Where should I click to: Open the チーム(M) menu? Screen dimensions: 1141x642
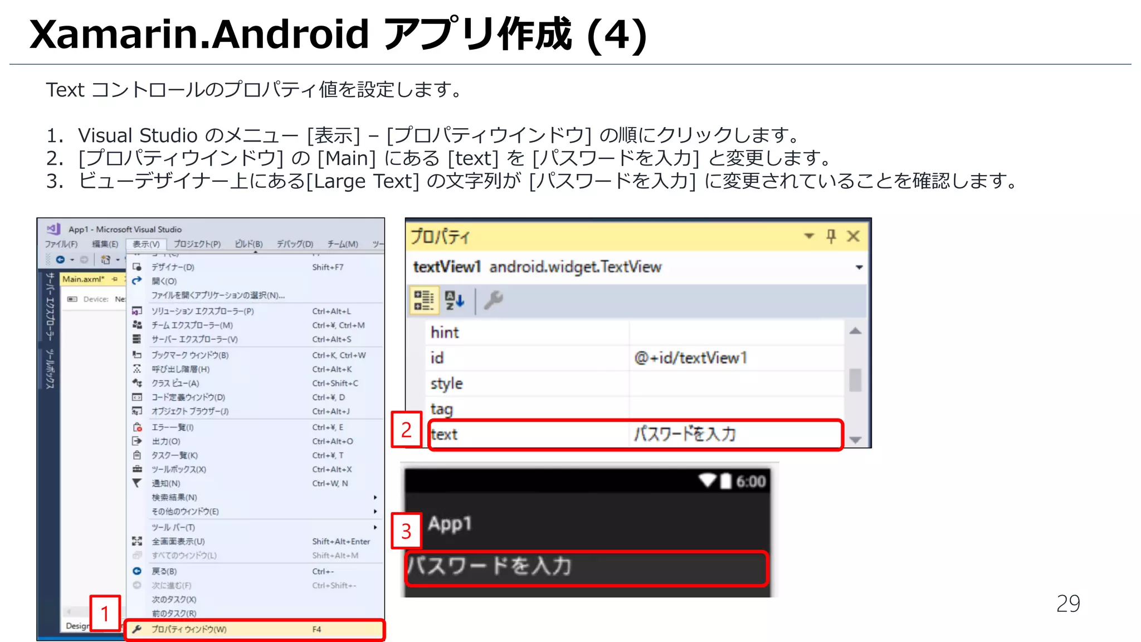343,244
